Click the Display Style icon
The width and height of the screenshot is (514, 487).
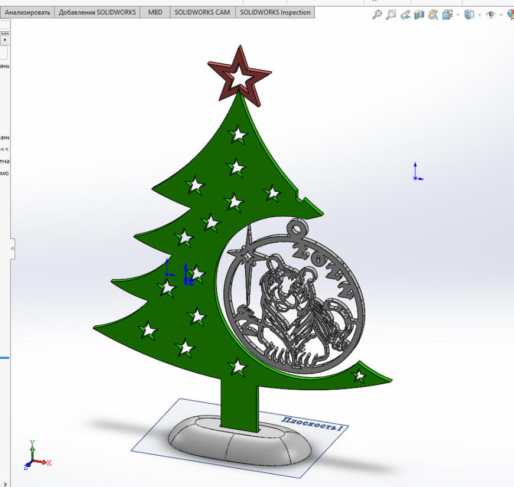(x=470, y=15)
